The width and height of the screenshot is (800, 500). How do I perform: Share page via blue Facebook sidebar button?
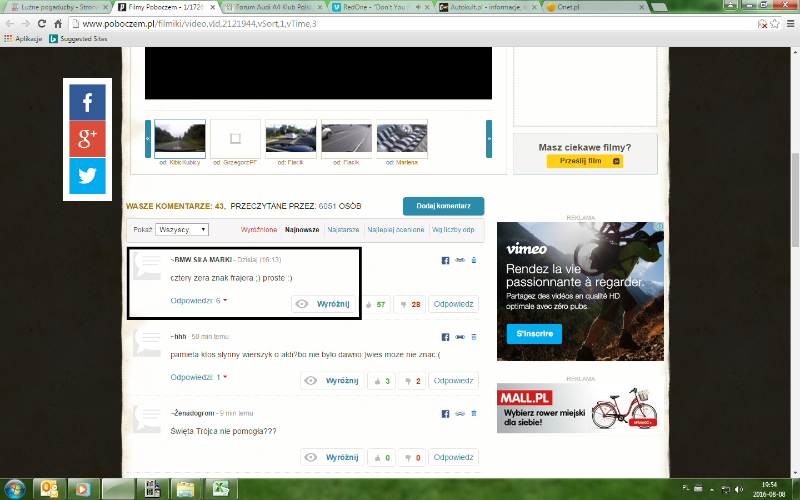click(87, 102)
